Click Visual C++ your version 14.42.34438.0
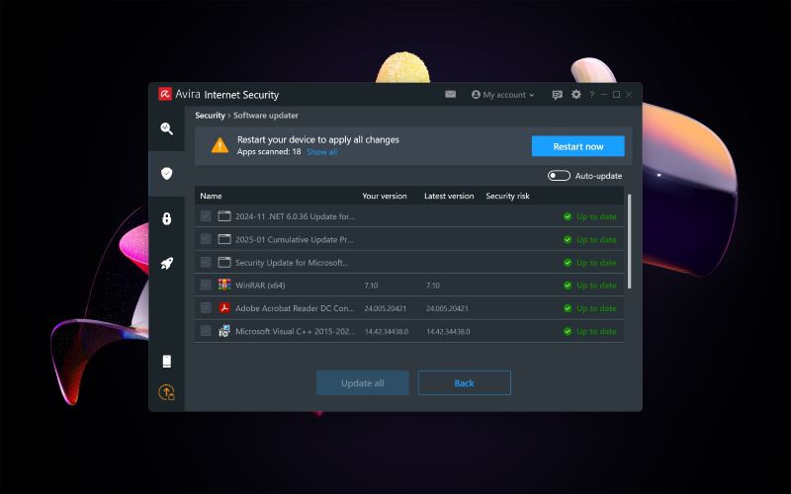 click(386, 331)
